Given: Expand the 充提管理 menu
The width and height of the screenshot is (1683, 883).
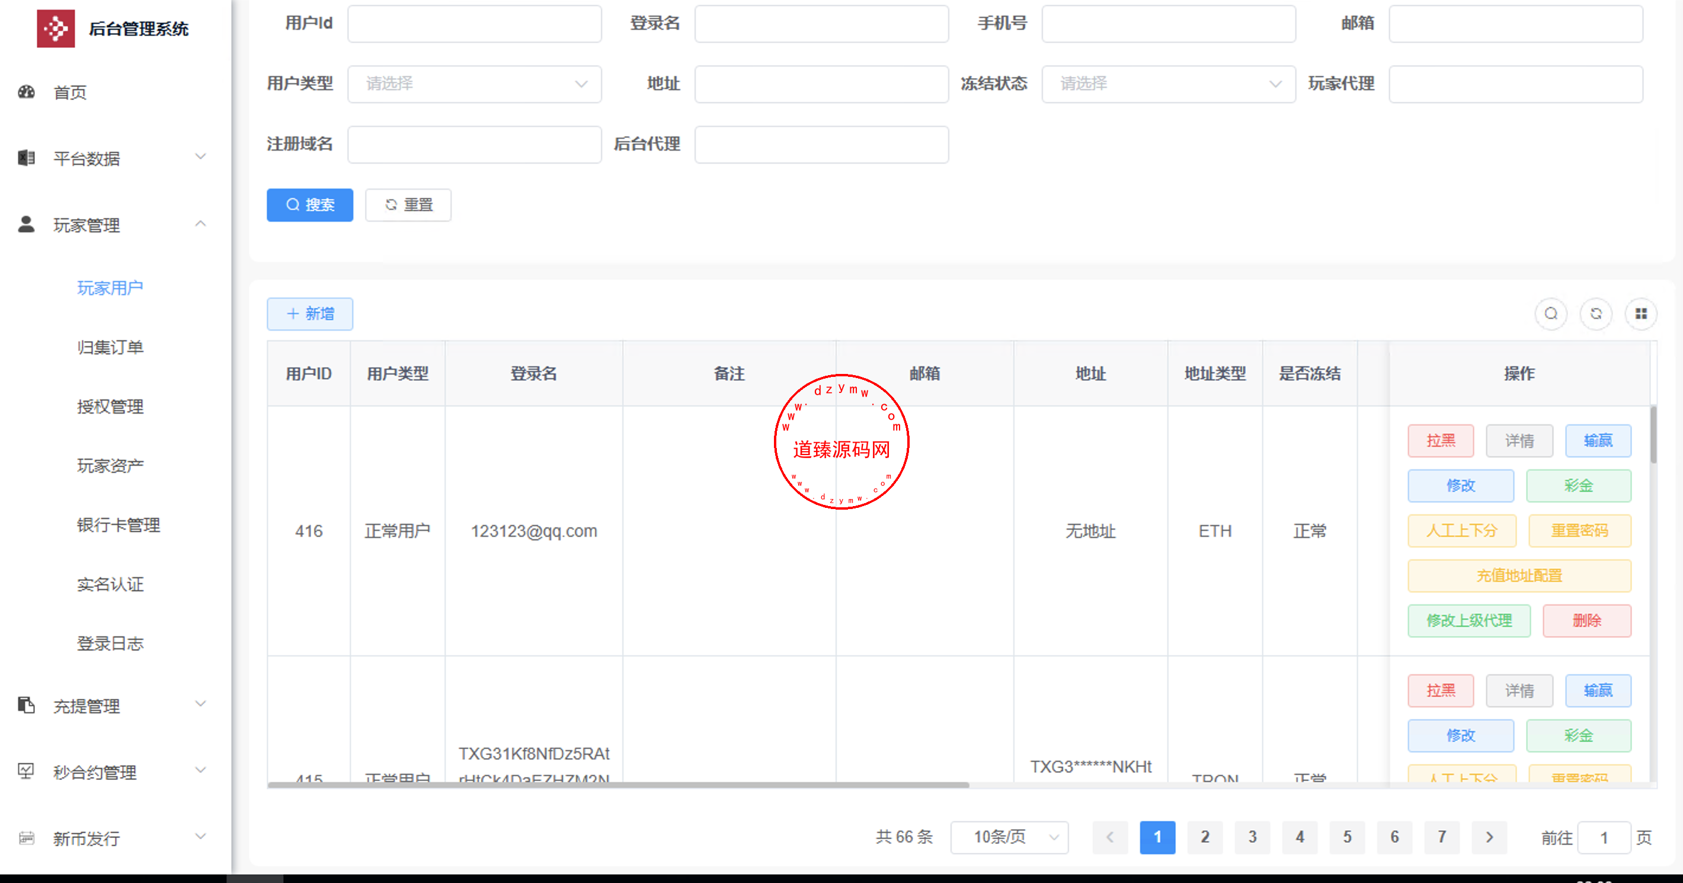Looking at the screenshot, I should click(x=200, y=705).
